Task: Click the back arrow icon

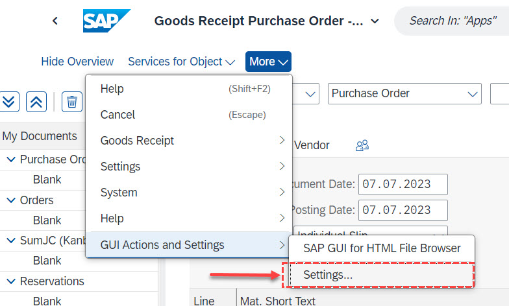Action: pos(55,21)
